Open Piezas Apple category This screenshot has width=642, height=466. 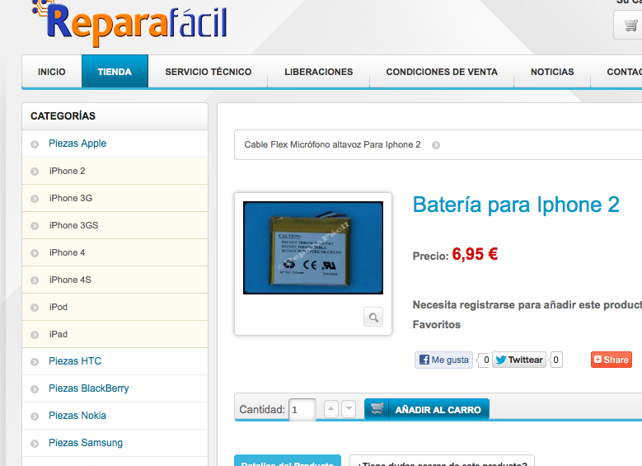point(77,144)
